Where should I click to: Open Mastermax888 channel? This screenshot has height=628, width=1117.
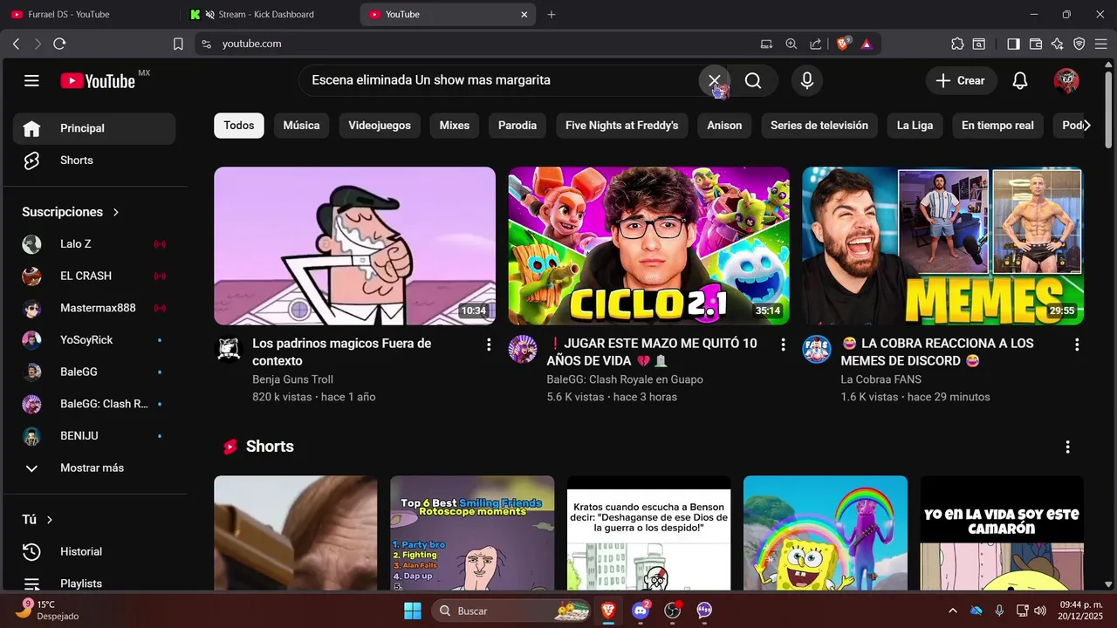[x=94, y=308]
